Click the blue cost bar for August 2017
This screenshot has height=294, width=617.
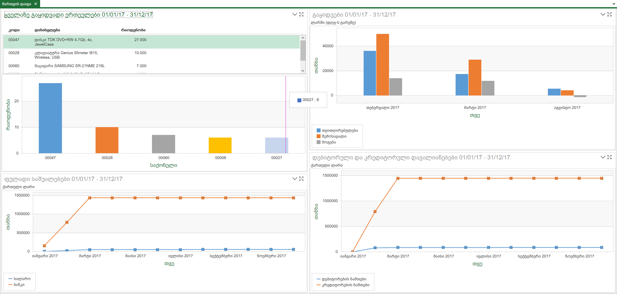554,92
